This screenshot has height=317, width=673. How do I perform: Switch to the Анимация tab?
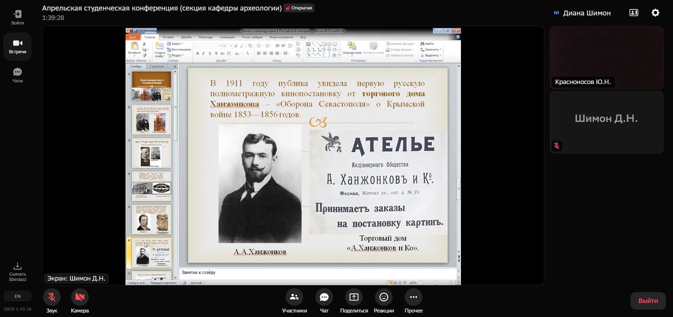tap(227, 37)
